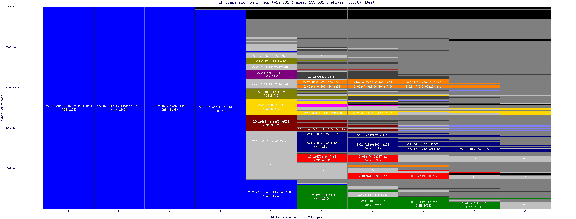Click the 2001:798:99:1::19 block
Screen dimensions: 576x219
(322, 77)
